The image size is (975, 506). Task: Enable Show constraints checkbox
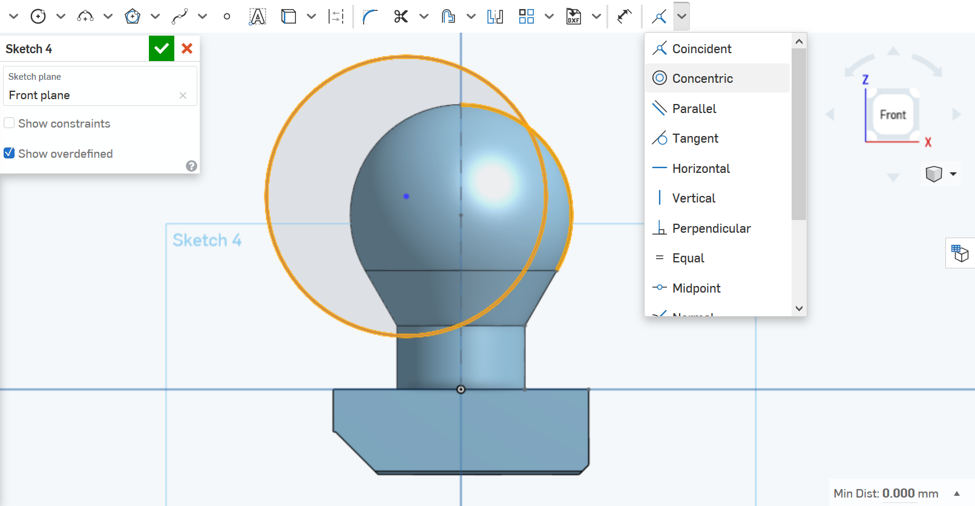coord(9,123)
